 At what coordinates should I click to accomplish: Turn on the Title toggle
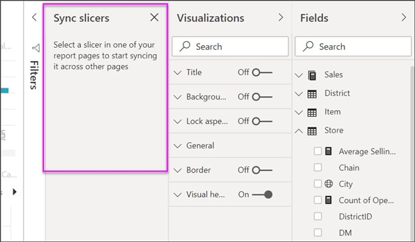pyautogui.click(x=262, y=72)
